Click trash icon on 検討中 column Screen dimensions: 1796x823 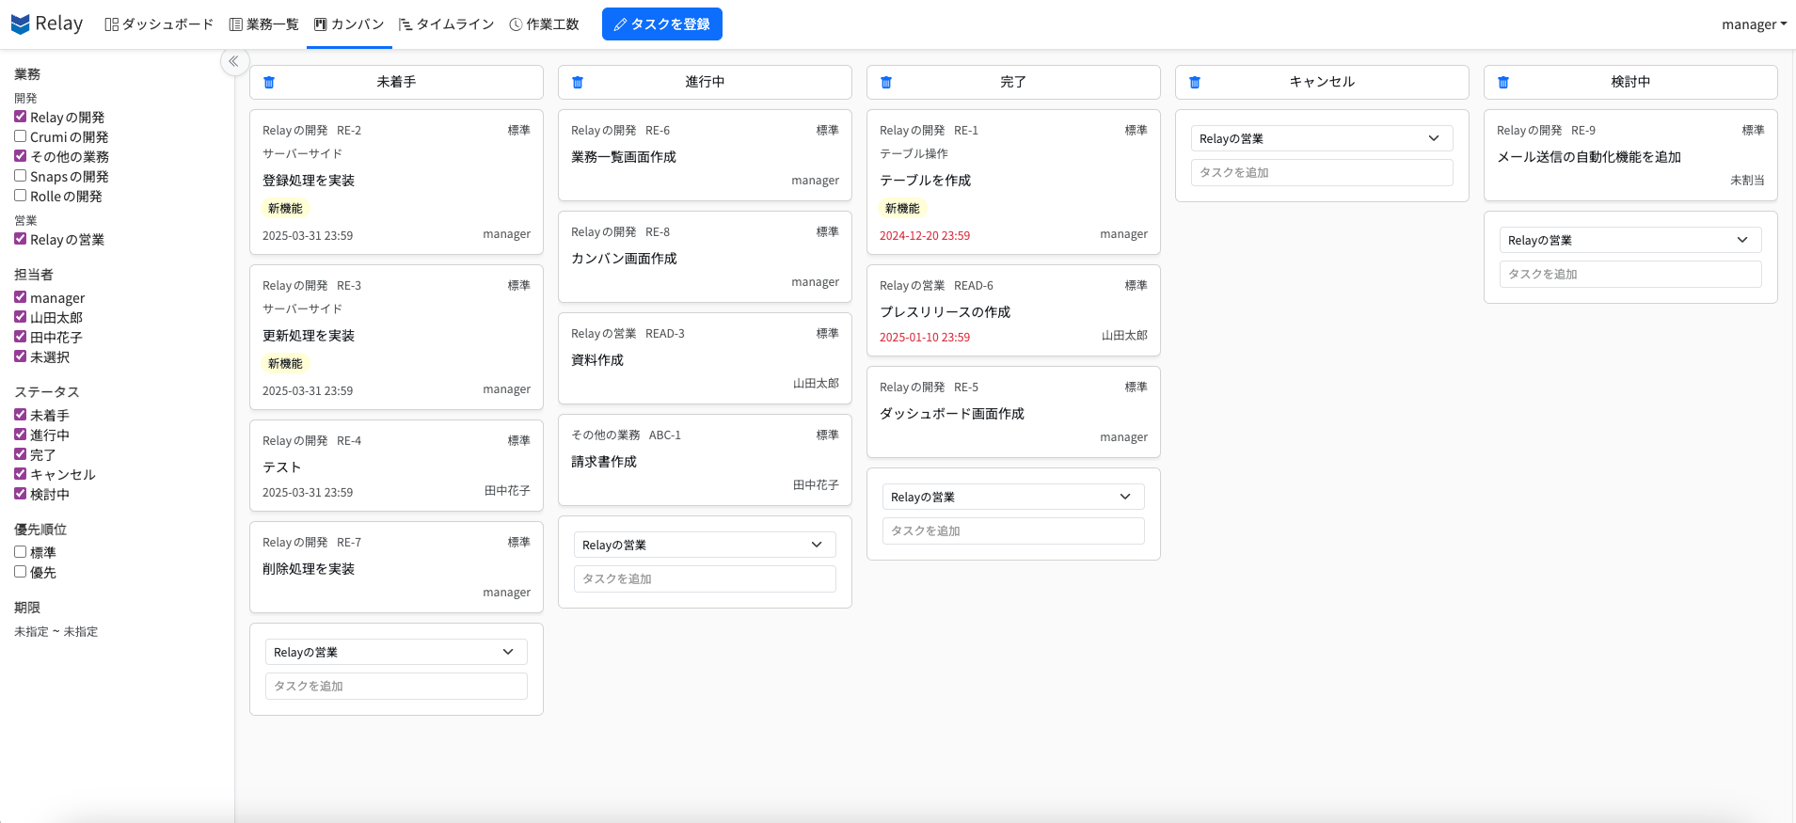1503,83
